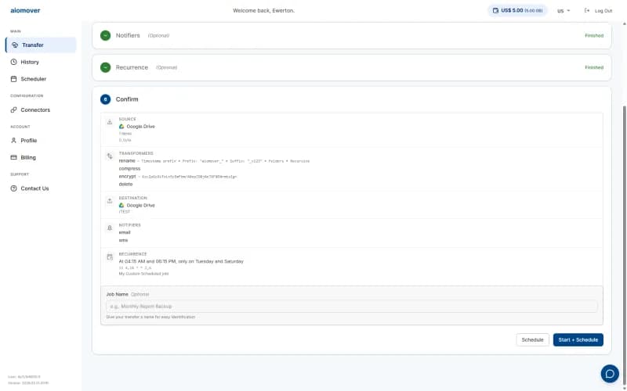Open the US language dropdown
Screen dimensions: 627x391
pos(564,11)
